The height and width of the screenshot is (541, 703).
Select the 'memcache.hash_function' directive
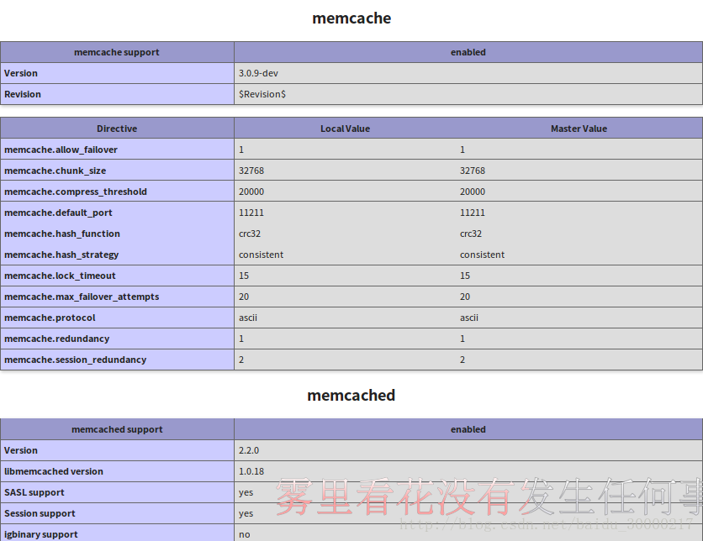coord(62,234)
